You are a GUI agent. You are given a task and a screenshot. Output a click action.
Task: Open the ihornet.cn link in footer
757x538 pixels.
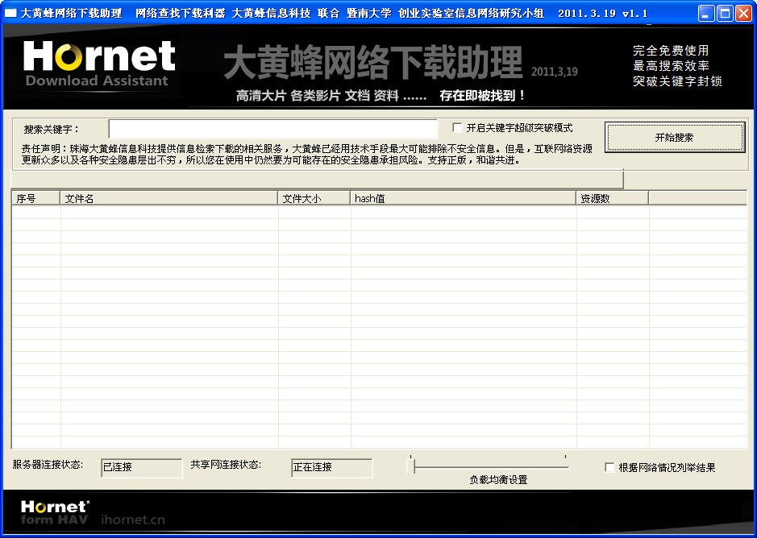click(x=133, y=519)
